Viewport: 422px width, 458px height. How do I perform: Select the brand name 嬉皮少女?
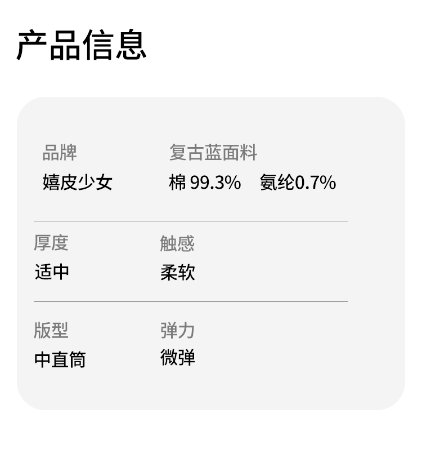click(x=78, y=182)
